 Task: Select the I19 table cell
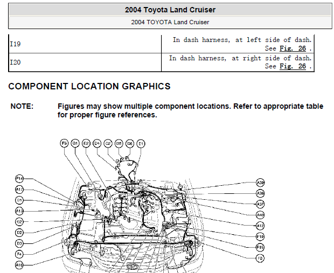(85, 44)
